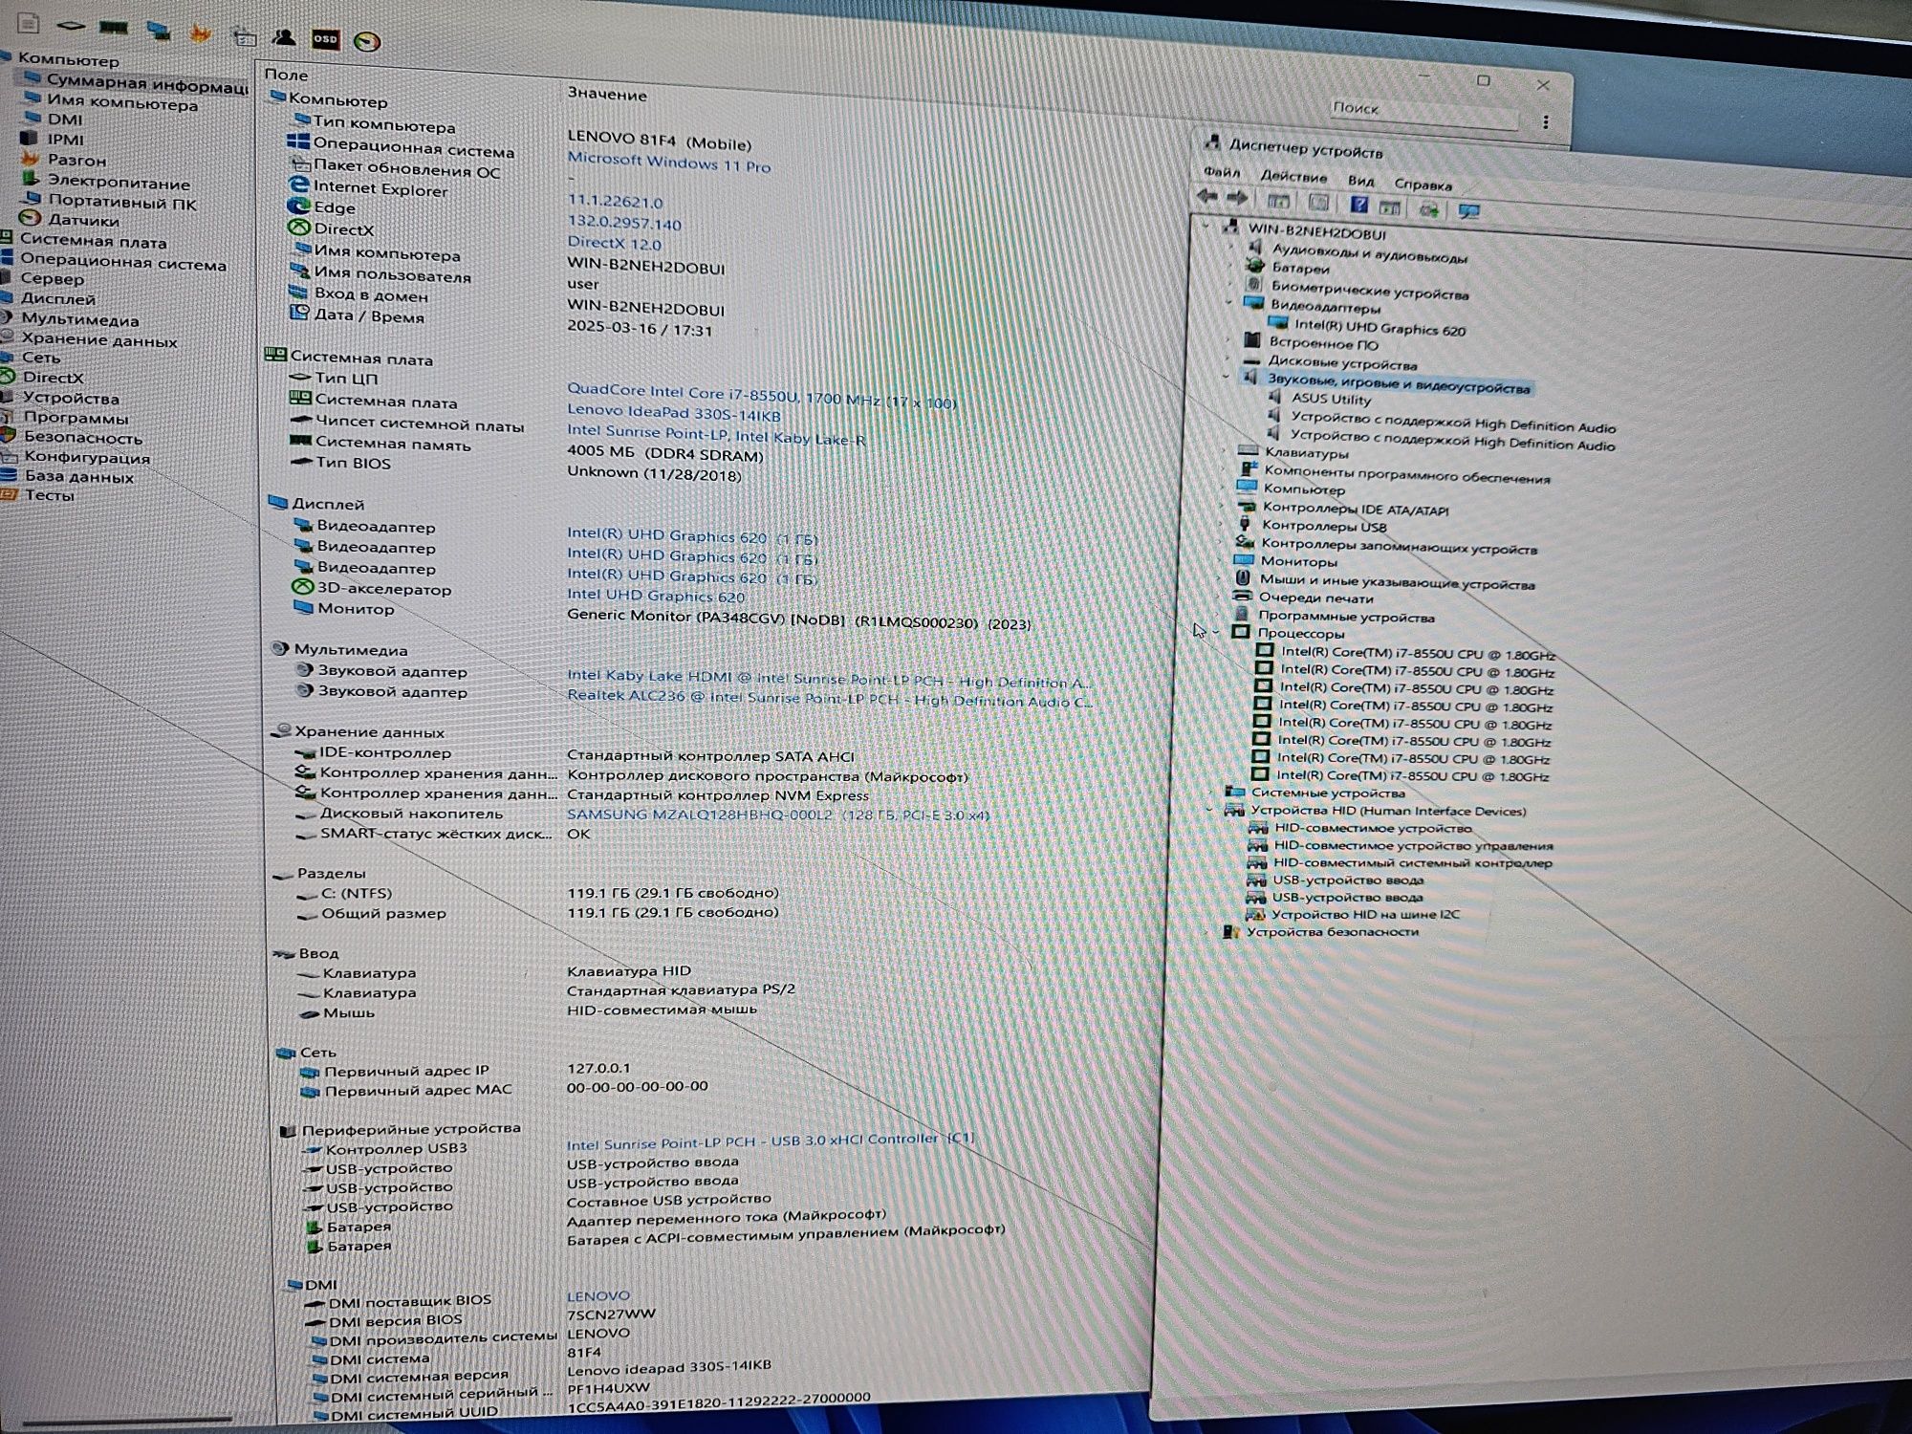
Task: Open the OSD panel icon
Action: 325,39
